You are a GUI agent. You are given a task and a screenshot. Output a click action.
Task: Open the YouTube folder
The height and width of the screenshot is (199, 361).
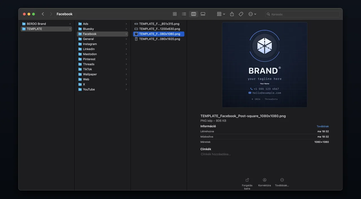click(103, 90)
